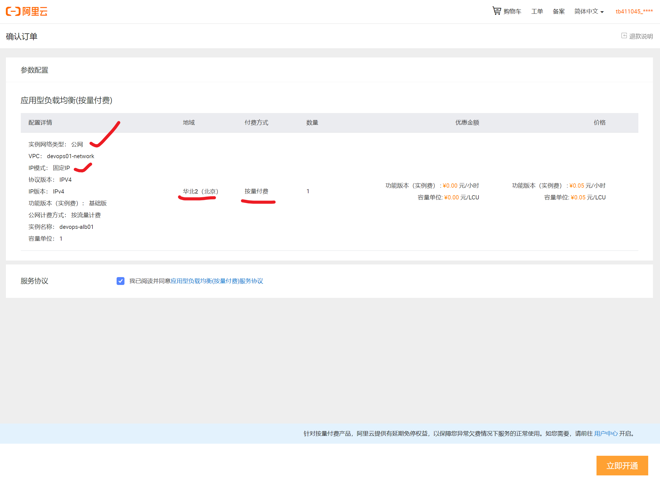Click the Aliyun logo

click(26, 11)
